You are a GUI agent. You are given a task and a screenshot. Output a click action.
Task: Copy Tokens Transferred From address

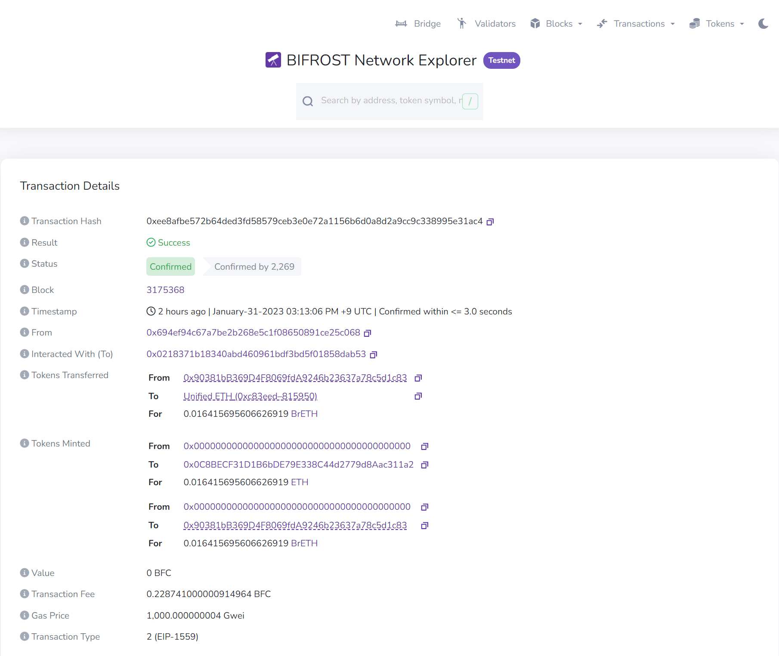tap(418, 378)
